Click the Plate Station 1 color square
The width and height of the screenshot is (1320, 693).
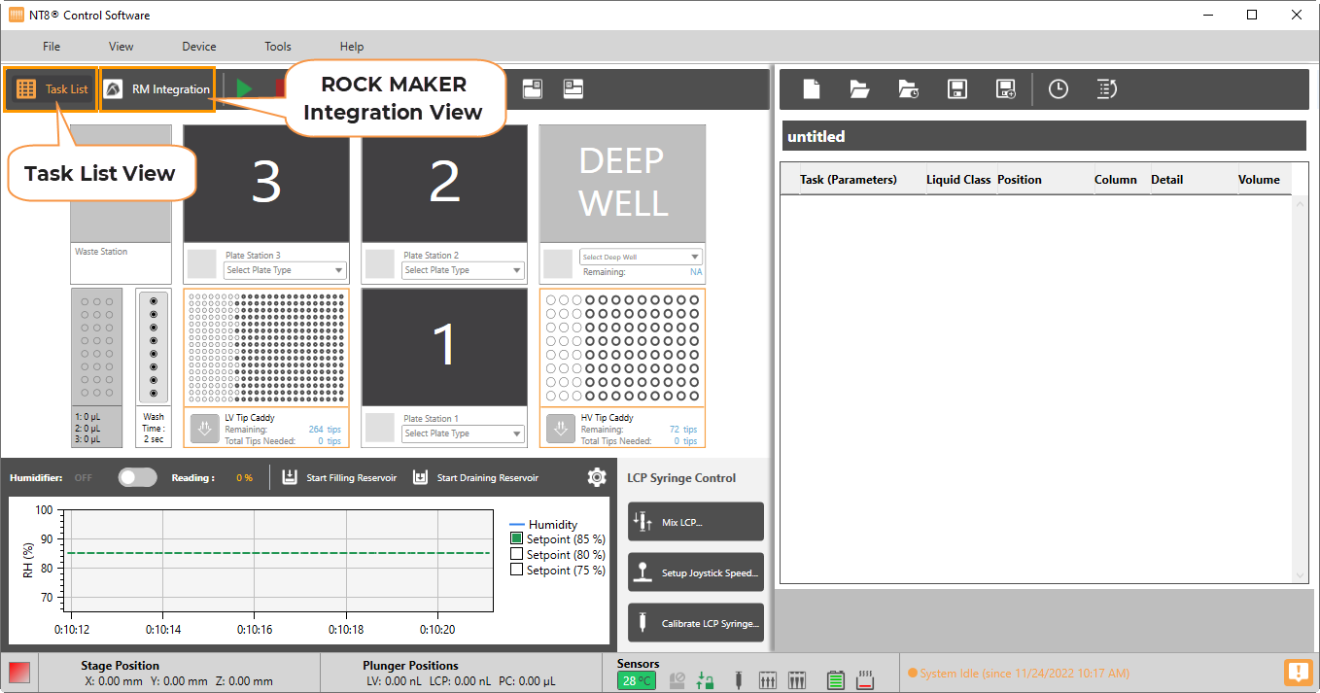coord(380,428)
